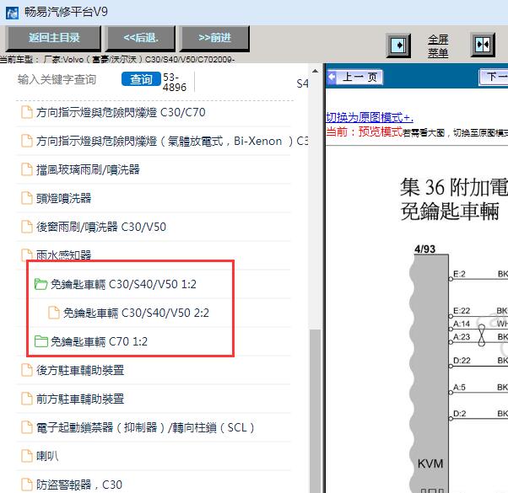Viewport: 508px width, 493px height.
Task: Open 方向指示燈與危險閃爍燈 C30/C70 document
Action: (121, 113)
